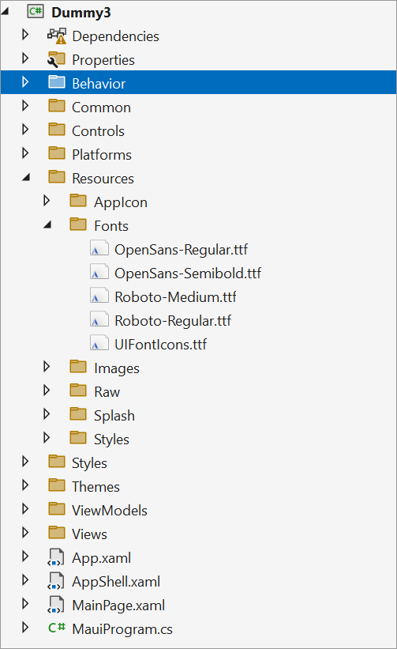Click the ViewModels folder icon
The height and width of the screenshot is (649, 397).
(x=57, y=509)
